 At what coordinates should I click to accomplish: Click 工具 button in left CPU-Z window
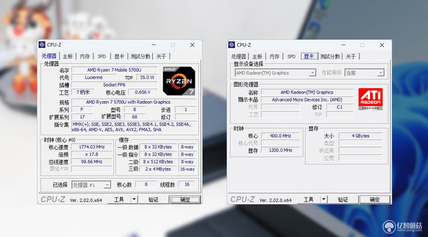click(119, 200)
